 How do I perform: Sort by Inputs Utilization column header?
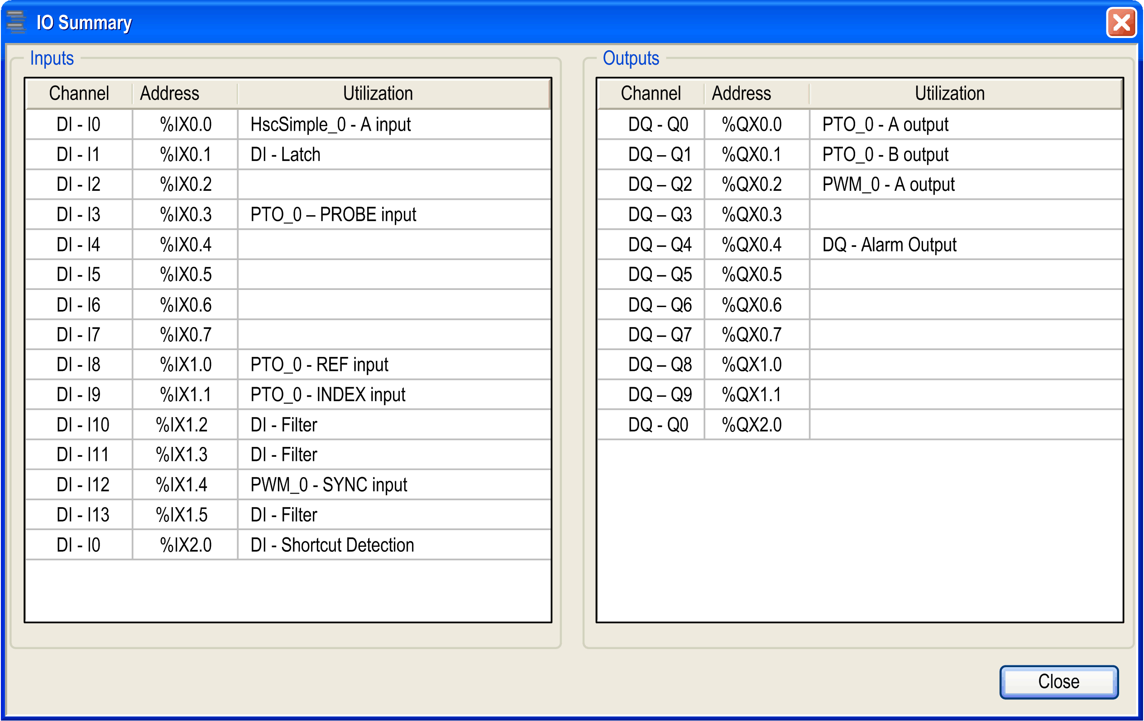(378, 94)
